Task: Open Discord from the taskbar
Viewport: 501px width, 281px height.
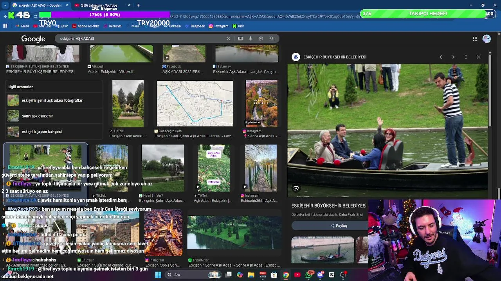Action: [x=320, y=275]
